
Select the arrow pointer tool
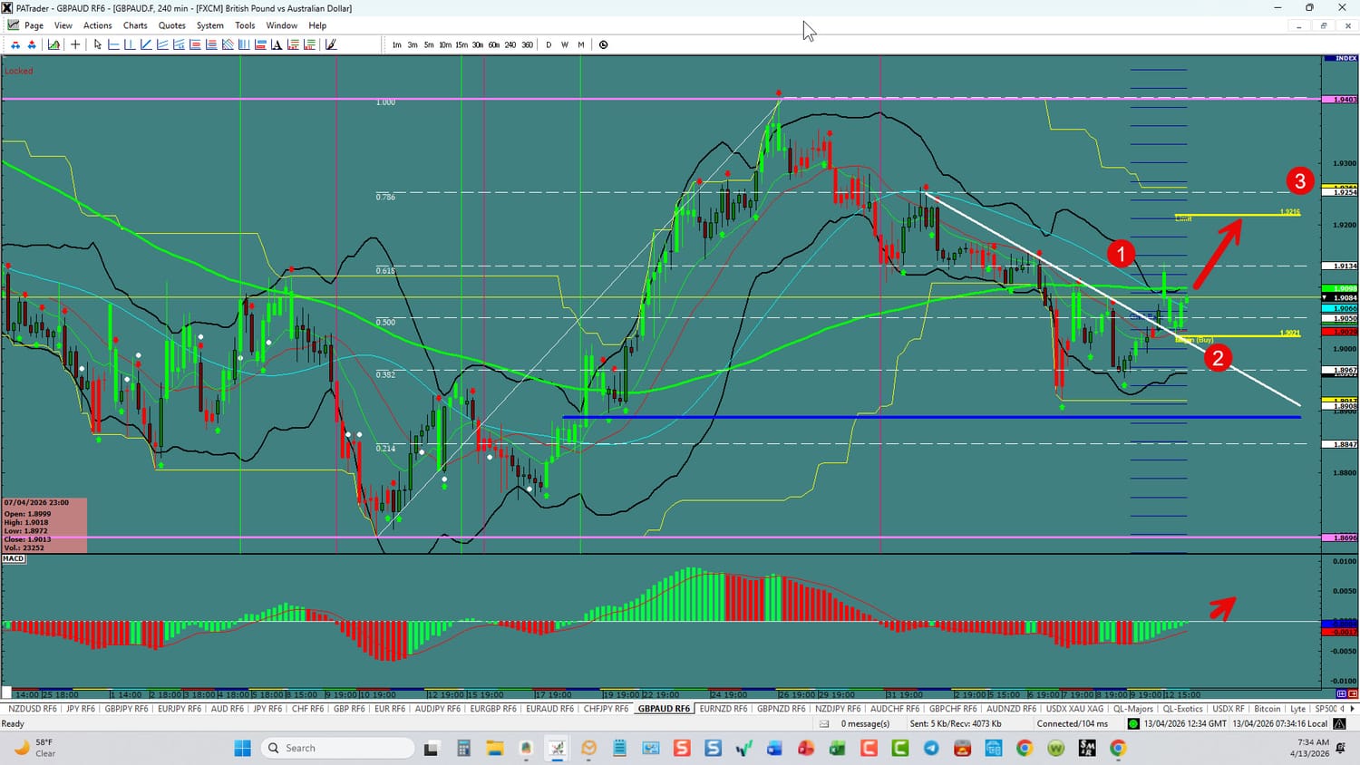click(98, 44)
